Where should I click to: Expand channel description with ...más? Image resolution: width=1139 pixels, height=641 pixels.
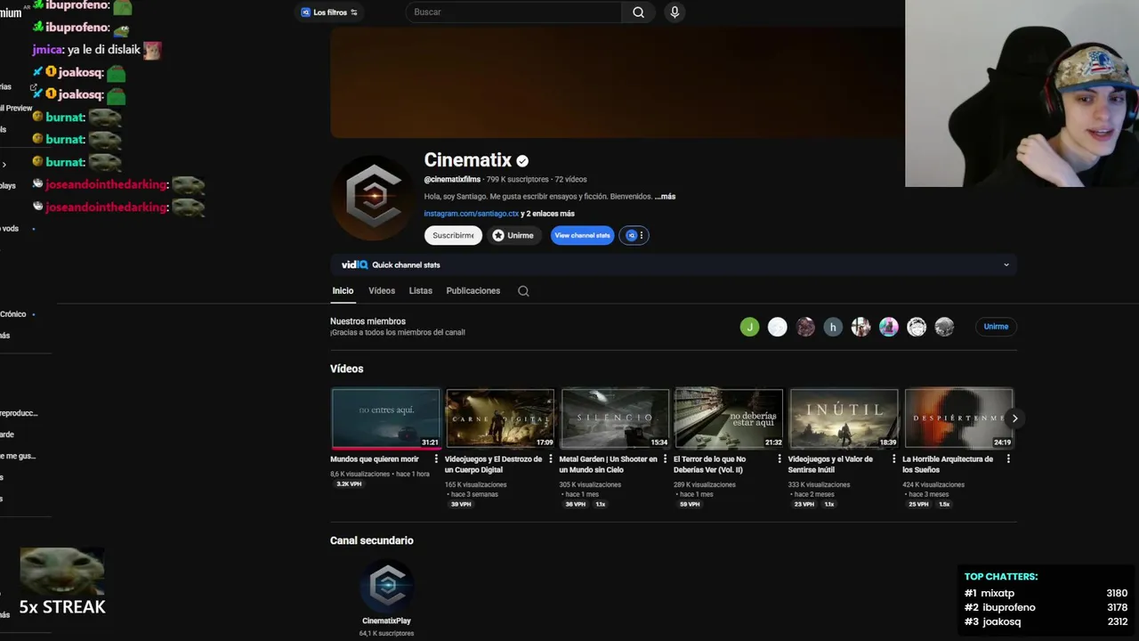coord(665,196)
